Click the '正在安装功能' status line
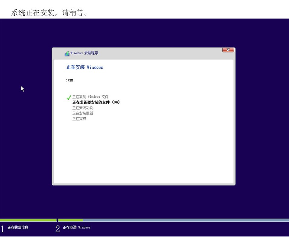This screenshot has height=237, width=289. [x=82, y=108]
